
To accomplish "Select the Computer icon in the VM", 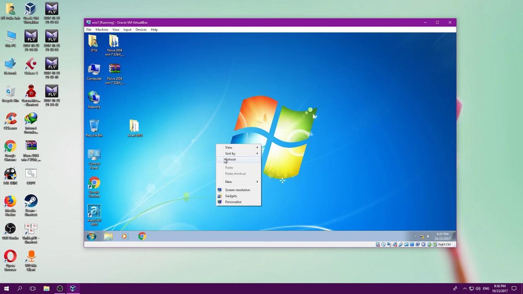I will coord(94,72).
